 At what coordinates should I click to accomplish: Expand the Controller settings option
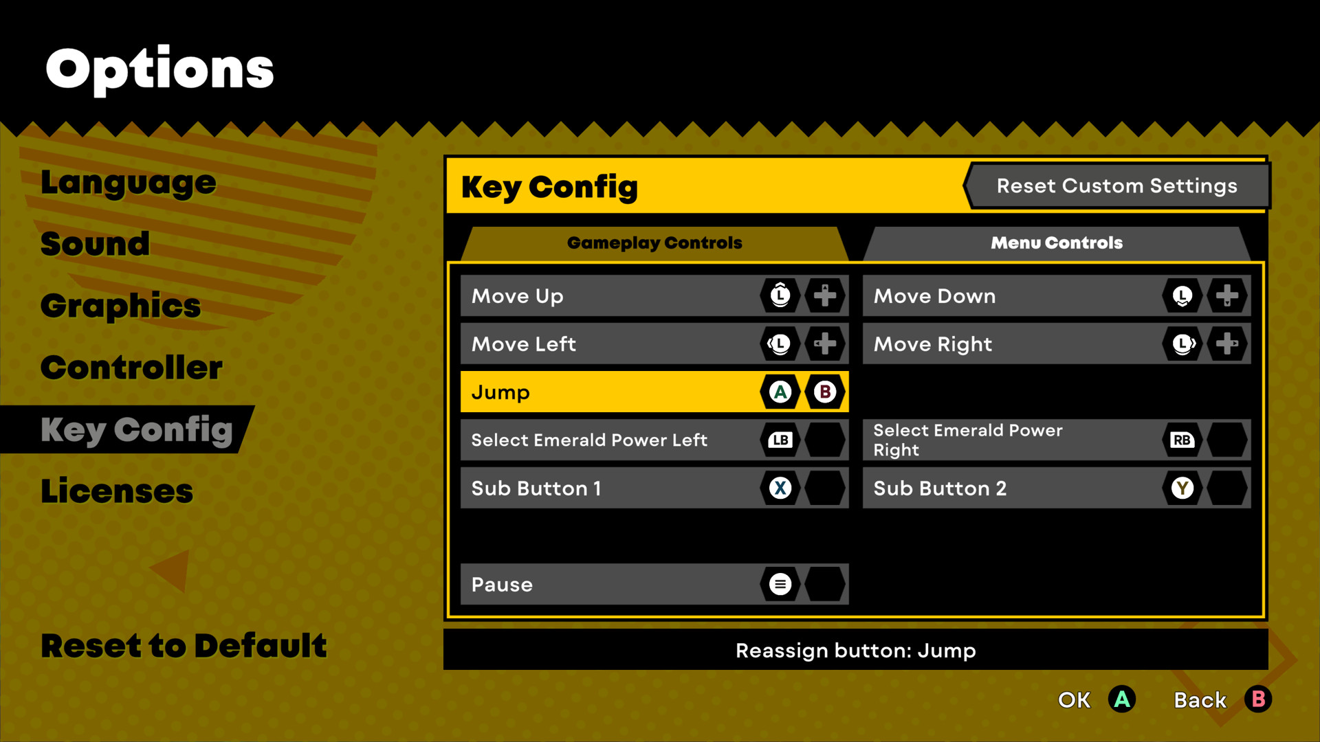[133, 367]
